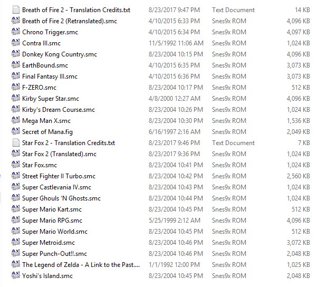Click the Star Fox 2 (Translated).smc icon
Screen dimensions: 328x287
[16, 154]
